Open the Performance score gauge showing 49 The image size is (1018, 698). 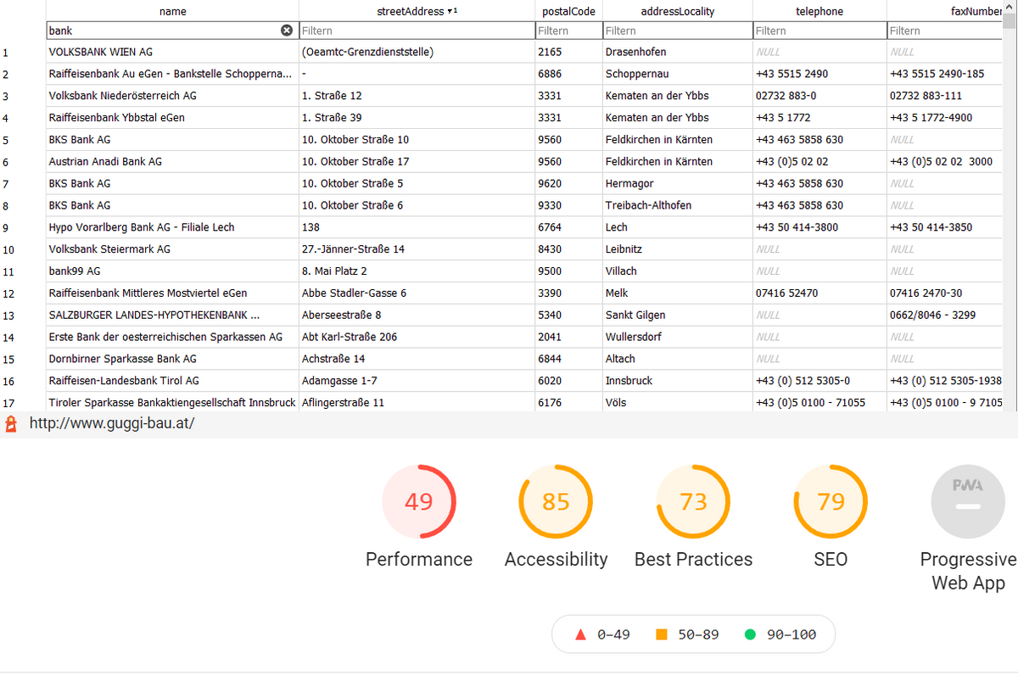(x=419, y=502)
